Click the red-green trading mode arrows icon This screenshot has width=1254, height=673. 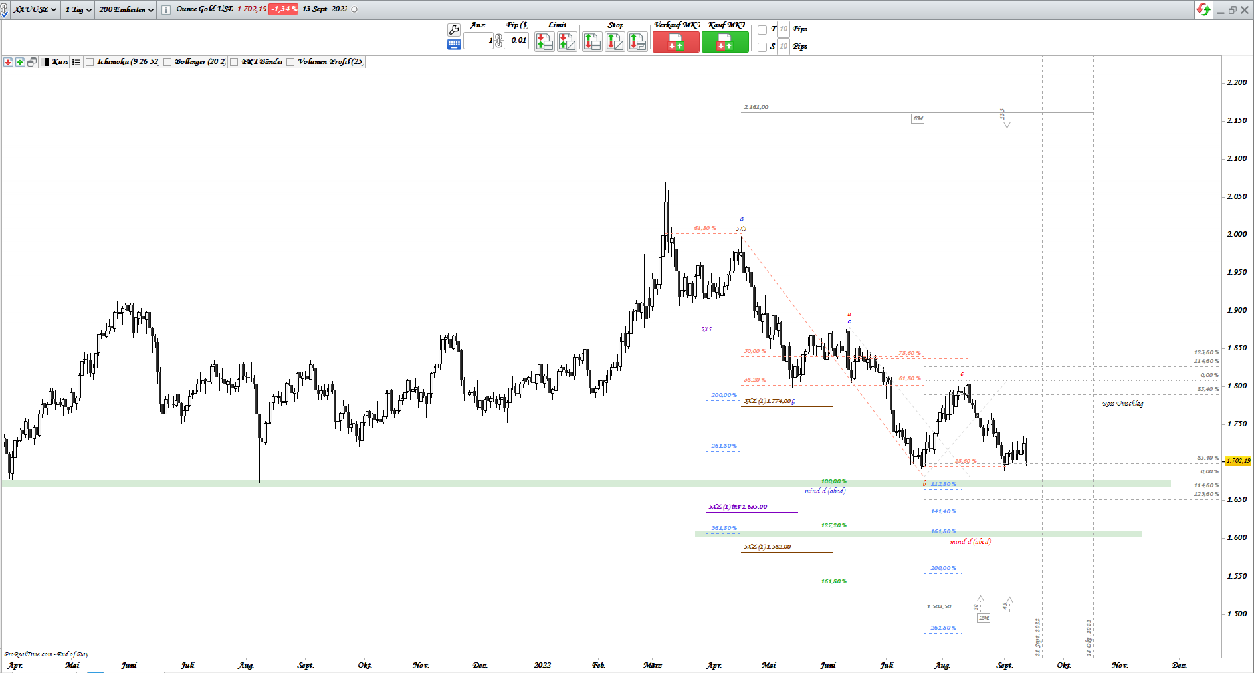1203,10
